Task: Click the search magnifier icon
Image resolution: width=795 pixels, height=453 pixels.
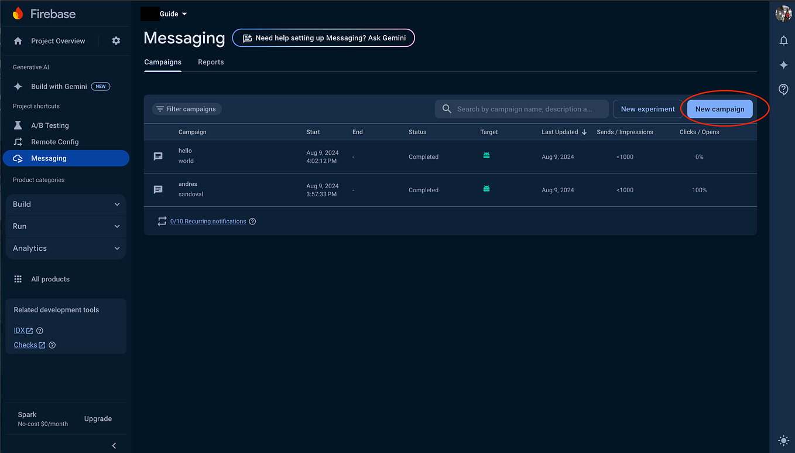Action: pyautogui.click(x=447, y=109)
